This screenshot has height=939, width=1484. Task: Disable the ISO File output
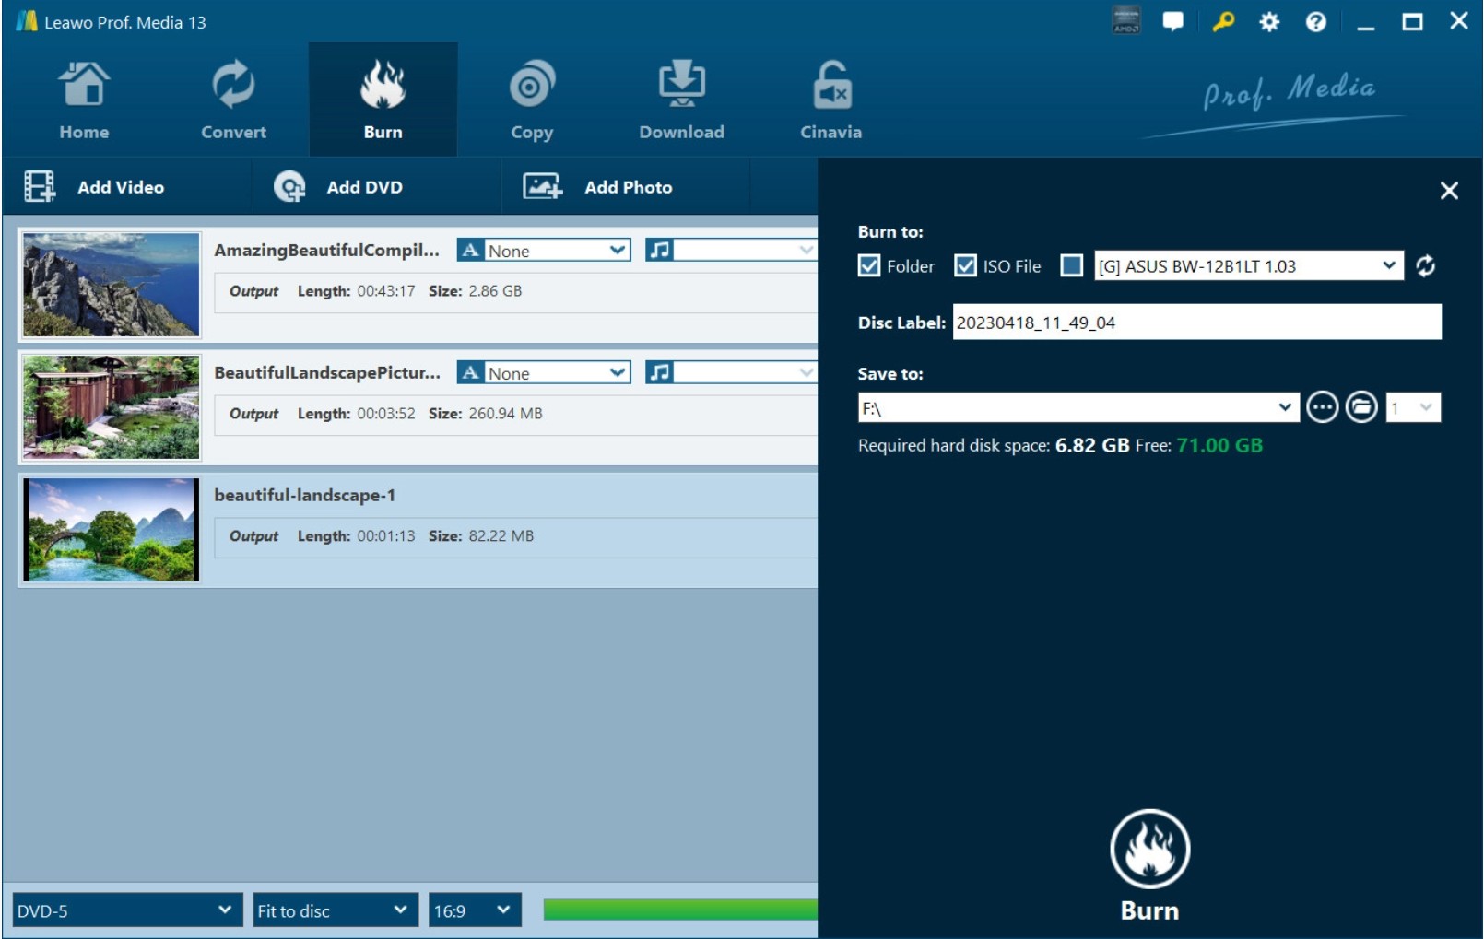tap(967, 266)
